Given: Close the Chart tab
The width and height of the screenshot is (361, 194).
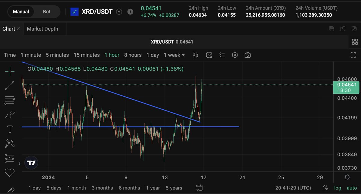Looking at the screenshot, I should pyautogui.click(x=18, y=29).
